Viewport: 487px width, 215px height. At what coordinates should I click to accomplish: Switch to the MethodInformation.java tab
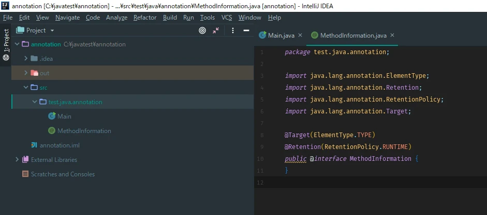click(x=353, y=35)
